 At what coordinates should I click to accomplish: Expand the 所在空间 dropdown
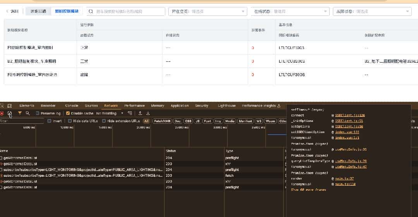[207, 12]
